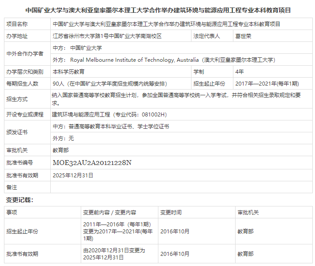Click the 法定代表人 label

click(206, 36)
